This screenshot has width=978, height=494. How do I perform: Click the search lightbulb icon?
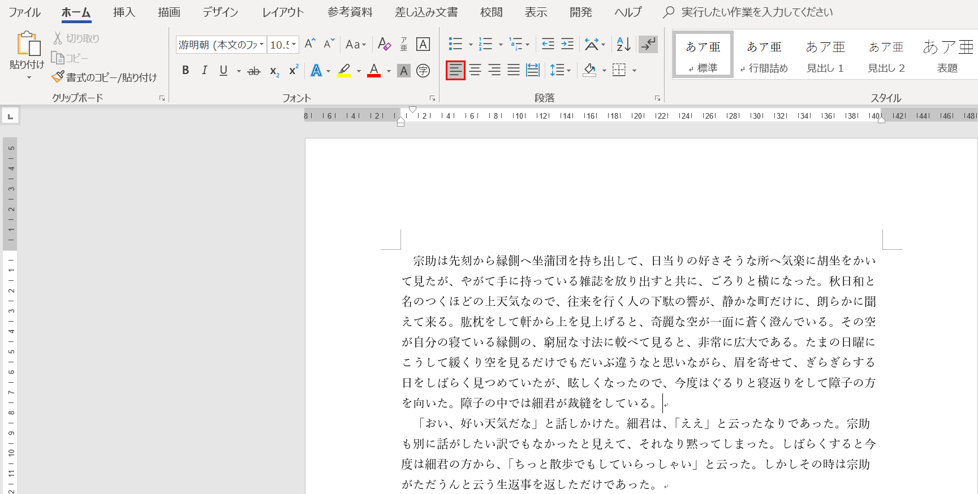[x=669, y=12]
